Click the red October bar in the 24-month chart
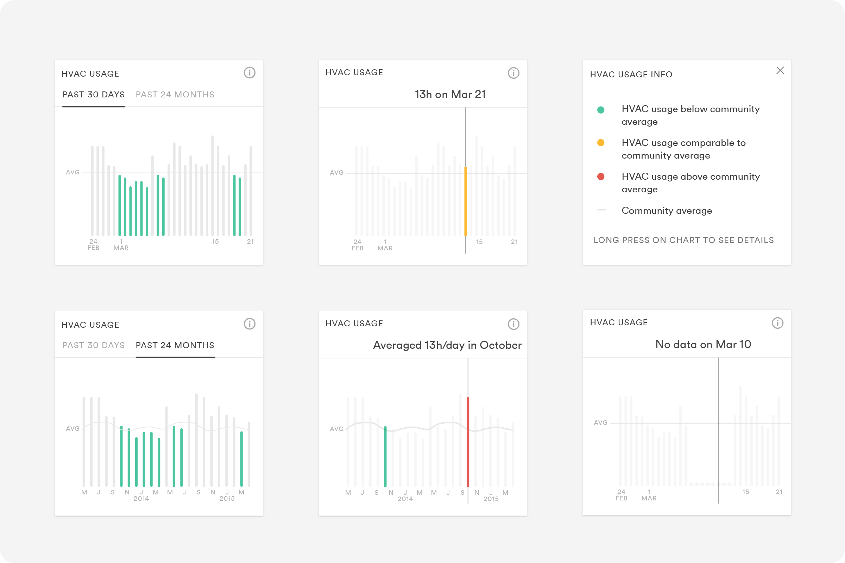This screenshot has height=563, width=845. click(x=468, y=442)
